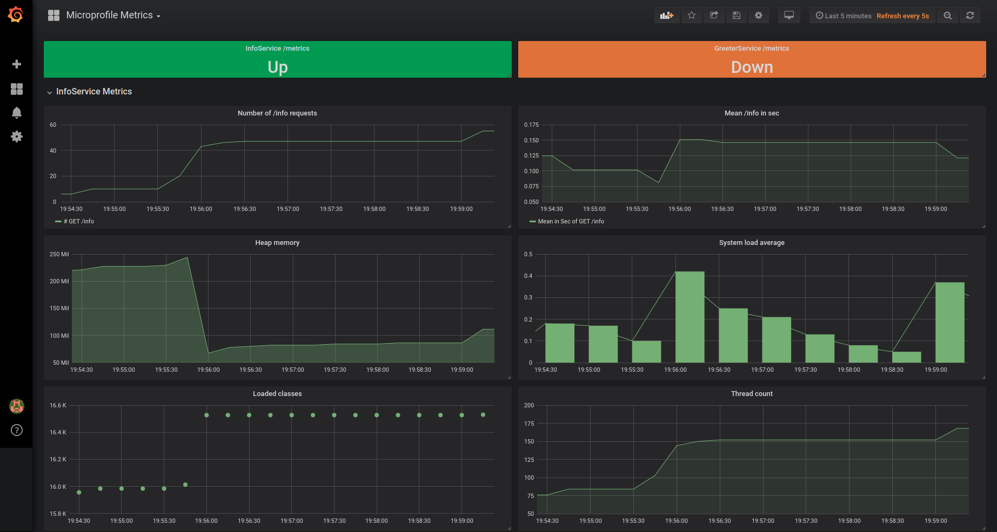The image size is (997, 532).
Task: Open the Loaded classes panel title menu
Action: [277, 394]
